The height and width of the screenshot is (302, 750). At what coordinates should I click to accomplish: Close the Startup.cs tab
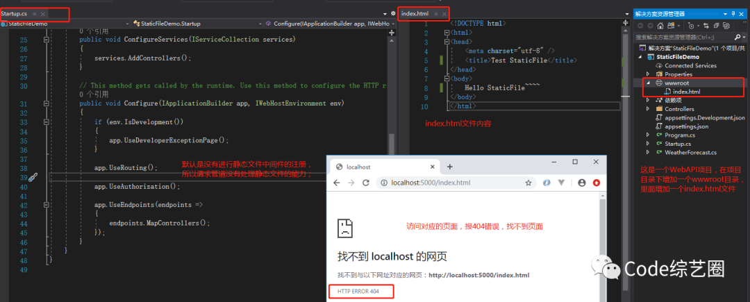click(x=43, y=15)
